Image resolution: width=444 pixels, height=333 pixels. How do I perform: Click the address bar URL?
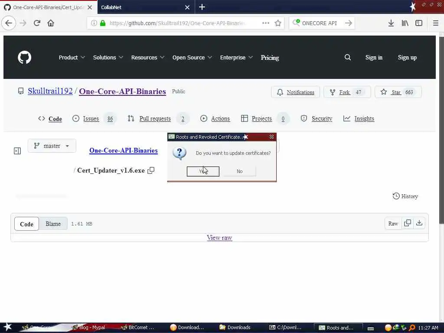click(177, 23)
